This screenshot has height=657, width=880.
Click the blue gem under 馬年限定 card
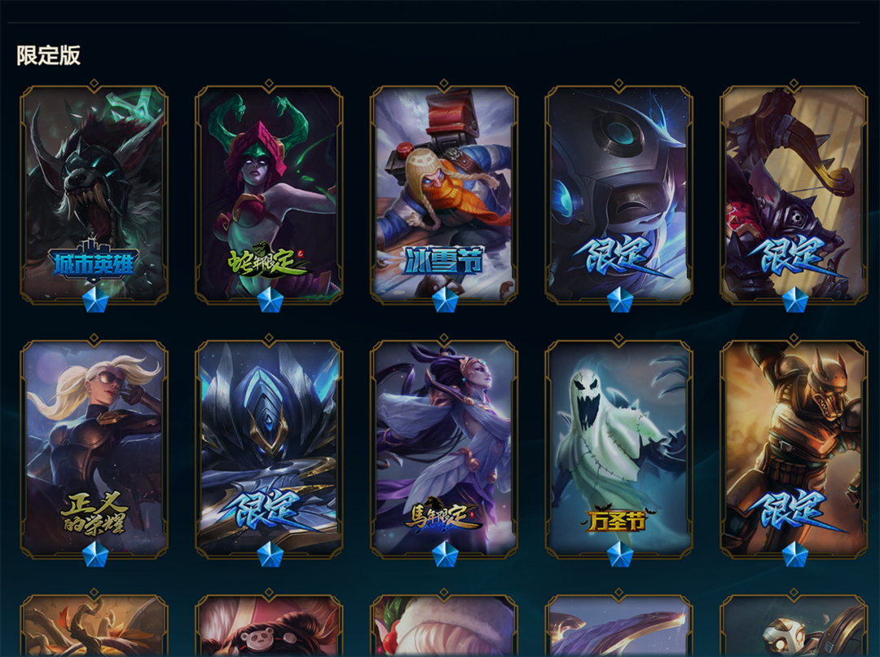click(x=445, y=553)
